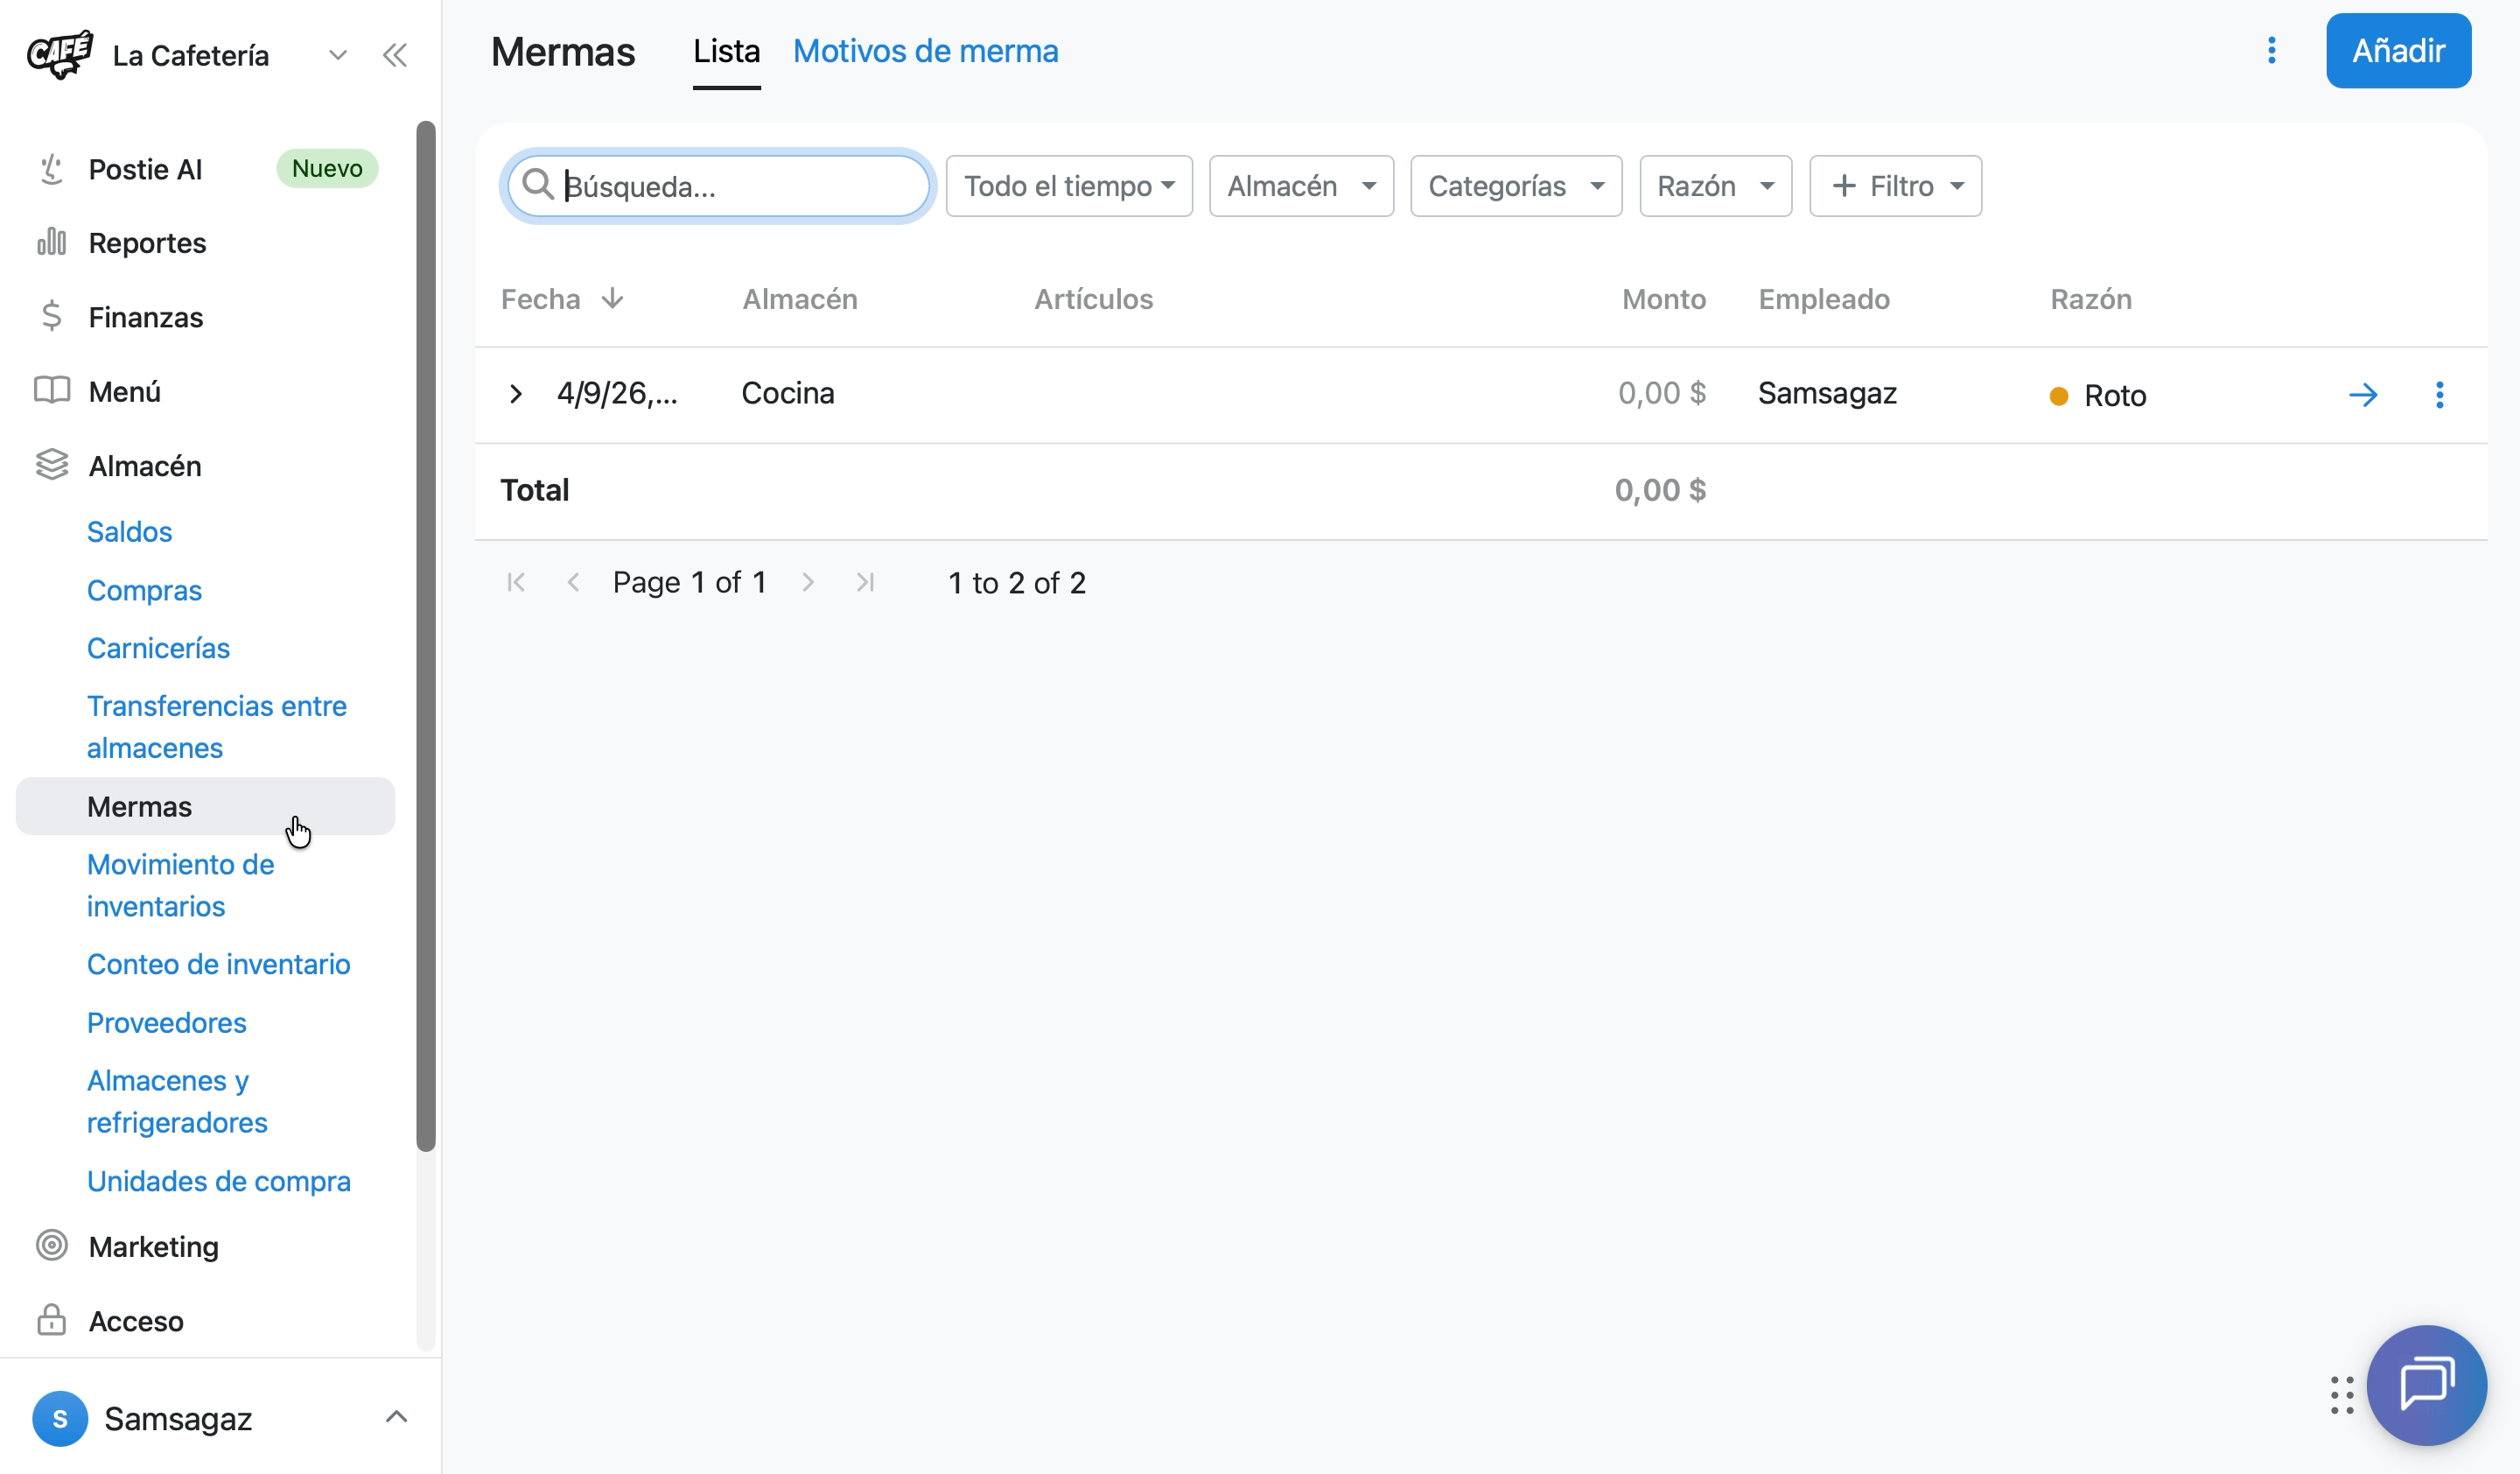Viewport: 2520px width, 1474px height.
Task: Open the Cocina merma with the arrow icon
Action: coord(2364,395)
